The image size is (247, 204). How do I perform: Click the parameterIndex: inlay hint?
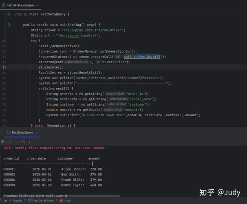[x=77, y=62]
